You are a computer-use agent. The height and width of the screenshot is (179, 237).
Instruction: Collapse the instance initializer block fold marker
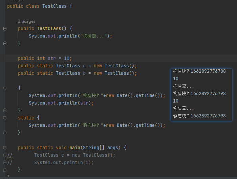coord(5,88)
